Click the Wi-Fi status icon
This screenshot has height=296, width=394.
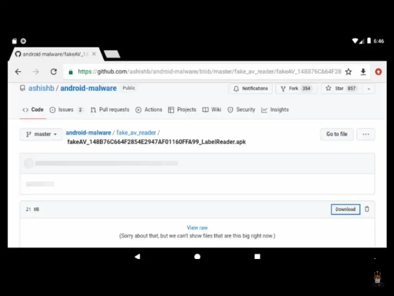pos(355,41)
